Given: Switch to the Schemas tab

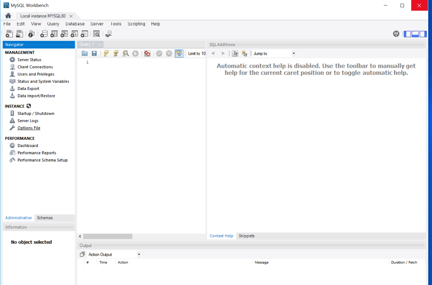Looking at the screenshot, I should coord(45,218).
